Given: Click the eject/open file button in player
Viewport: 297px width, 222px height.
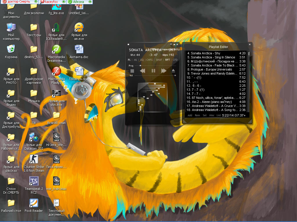Looking at the screenshot, I should point(173,71).
